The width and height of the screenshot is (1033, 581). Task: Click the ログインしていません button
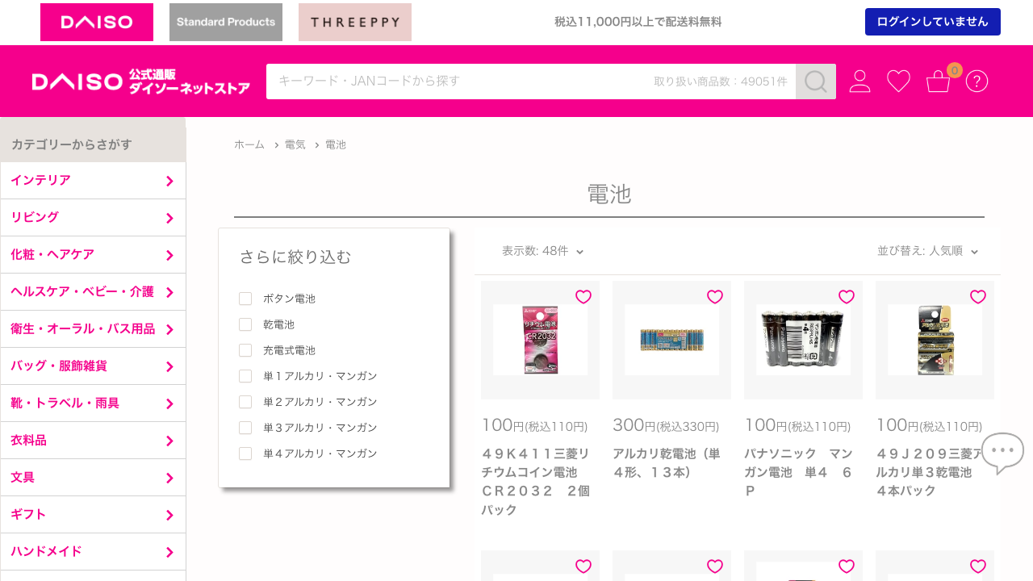[x=933, y=22]
